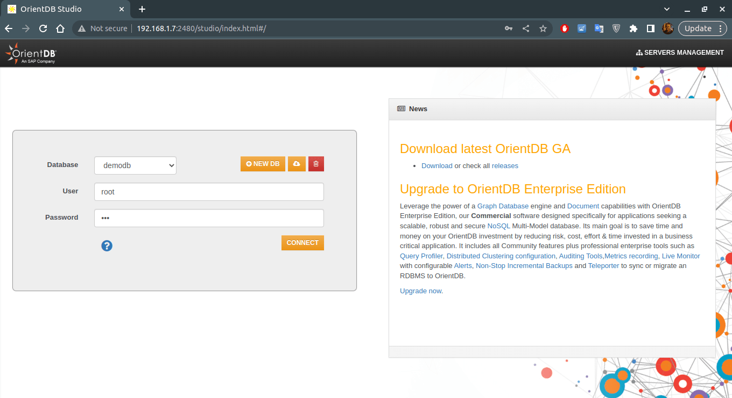This screenshot has width=732, height=398.
Task: Follow the Graph Database link
Action: point(503,206)
